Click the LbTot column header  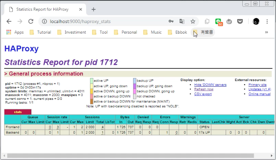click(x=110, y=122)
